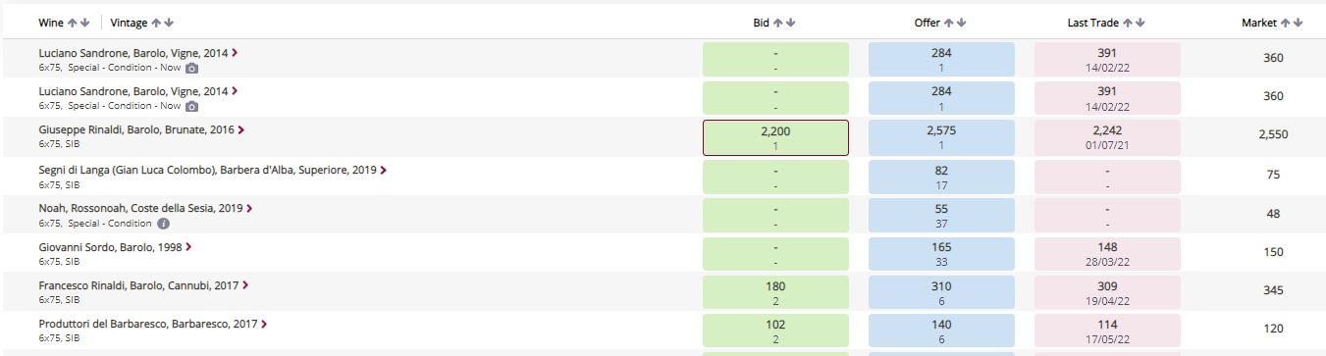Open camera photo icon for first Sandrone row
The image size is (1326, 356).
pos(192,68)
